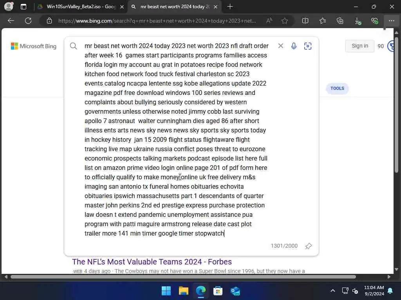The image size is (401, 300).
Task: Click the scroll left arrow
Action: click(5, 277)
